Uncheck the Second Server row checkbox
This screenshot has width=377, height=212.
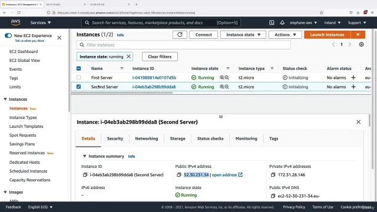[x=78, y=87]
